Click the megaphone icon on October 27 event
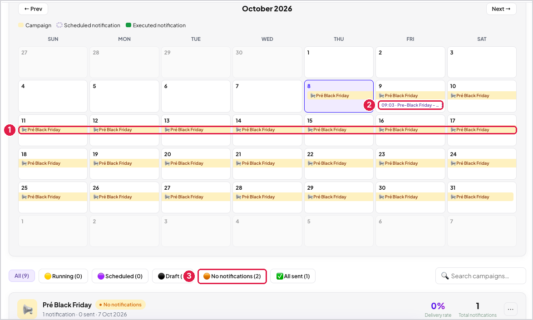The image size is (533, 320). tap(167, 197)
